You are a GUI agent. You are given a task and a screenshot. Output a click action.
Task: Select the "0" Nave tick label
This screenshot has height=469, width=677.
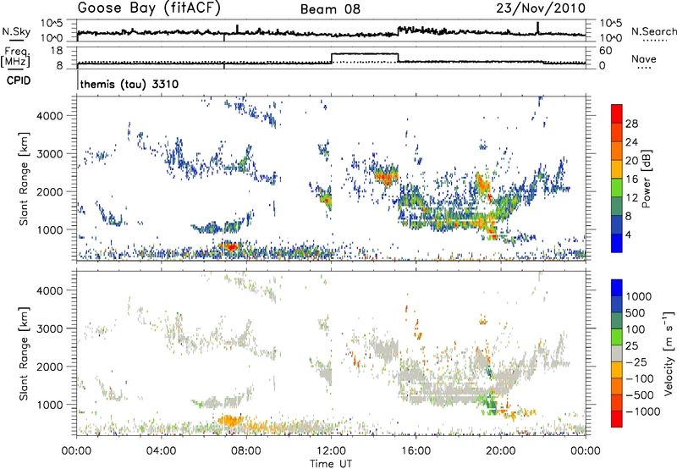603,66
